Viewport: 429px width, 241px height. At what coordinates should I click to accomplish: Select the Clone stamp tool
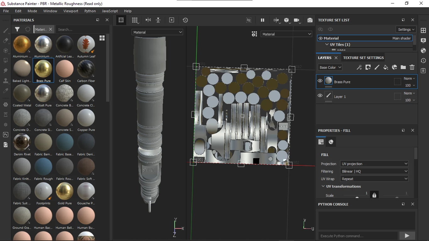pyautogui.click(x=5, y=81)
